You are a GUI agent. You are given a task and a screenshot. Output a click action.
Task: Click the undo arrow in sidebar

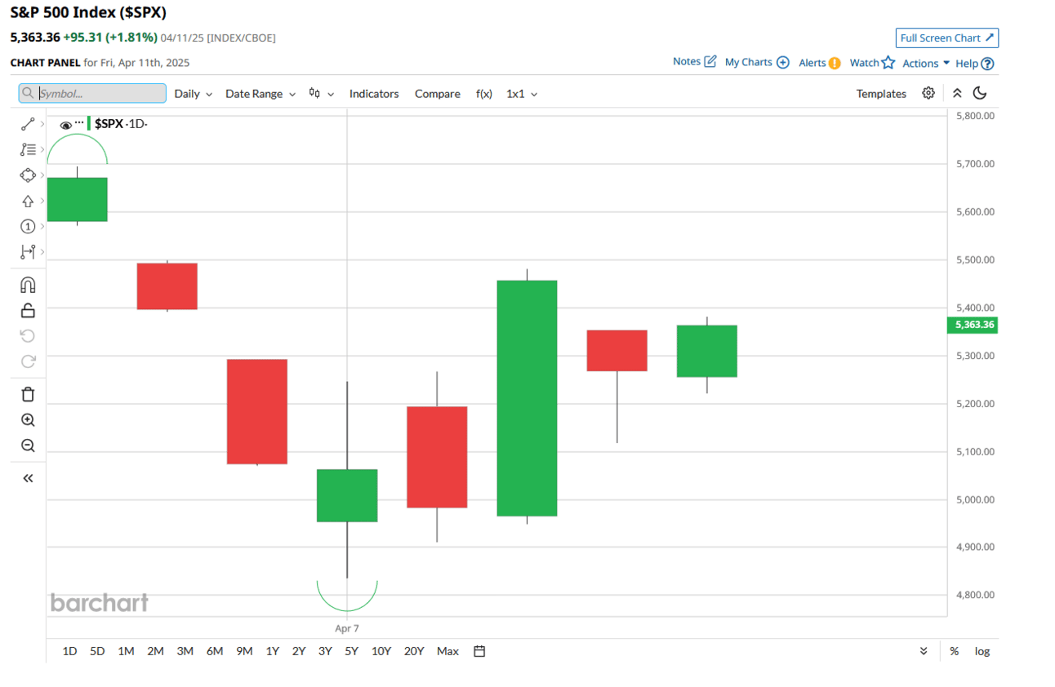click(28, 336)
